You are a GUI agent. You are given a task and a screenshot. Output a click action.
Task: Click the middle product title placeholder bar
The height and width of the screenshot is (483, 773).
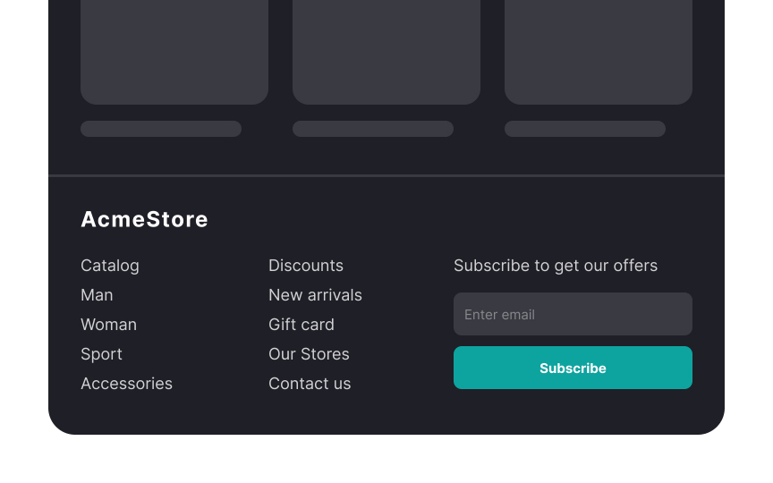373,129
